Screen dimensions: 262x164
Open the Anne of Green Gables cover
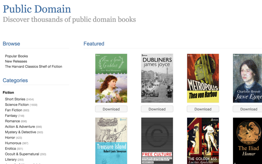pos(111,78)
